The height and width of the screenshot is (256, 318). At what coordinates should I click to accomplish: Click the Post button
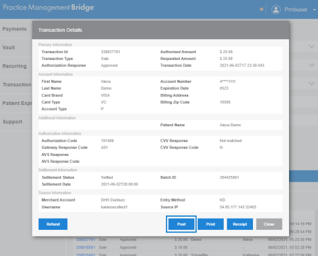181,224
